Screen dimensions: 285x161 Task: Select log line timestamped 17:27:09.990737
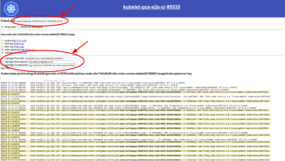point(90,85)
